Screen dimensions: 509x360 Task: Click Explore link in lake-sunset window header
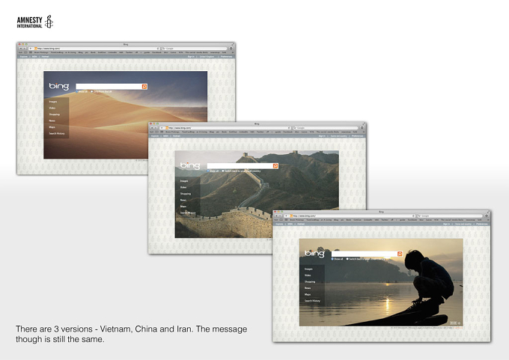(x=279, y=224)
